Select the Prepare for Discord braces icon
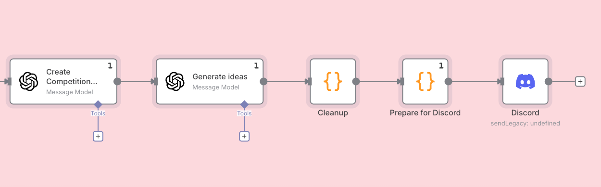This screenshot has height=187, width=601. pos(425,81)
